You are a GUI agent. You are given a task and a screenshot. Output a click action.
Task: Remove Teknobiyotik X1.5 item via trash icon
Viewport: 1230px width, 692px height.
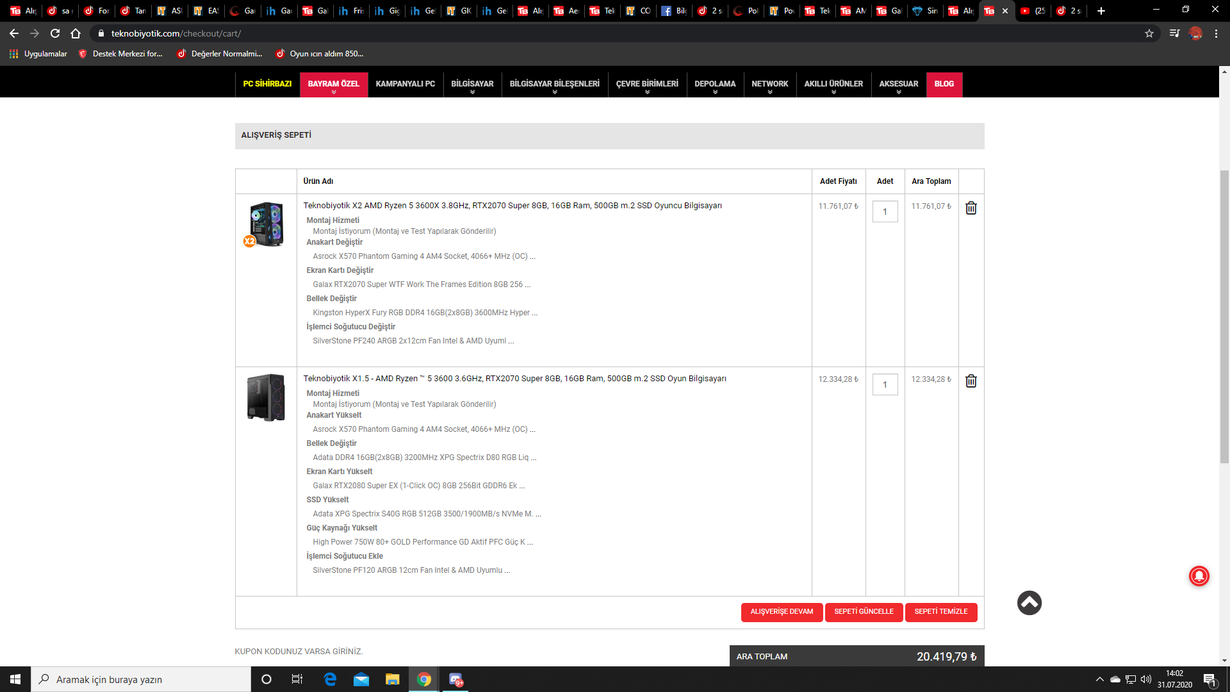click(971, 381)
